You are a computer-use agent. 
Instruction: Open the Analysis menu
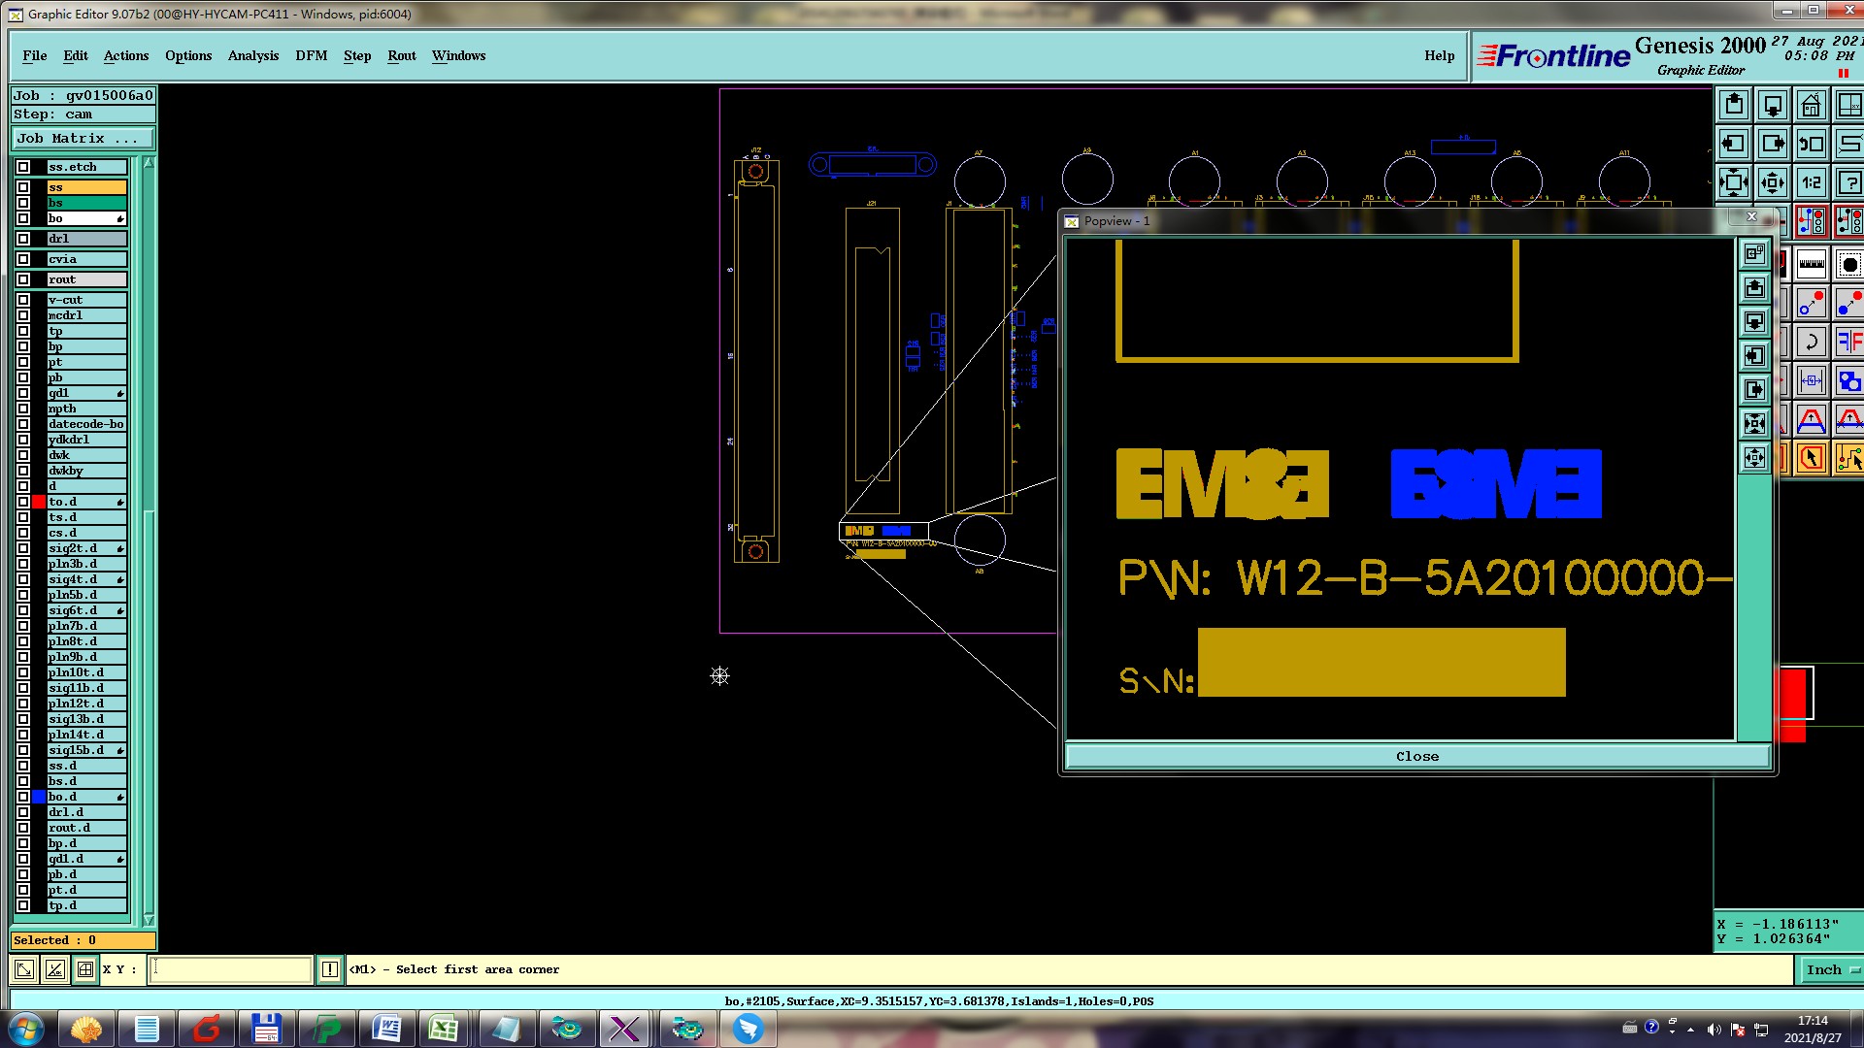(253, 55)
